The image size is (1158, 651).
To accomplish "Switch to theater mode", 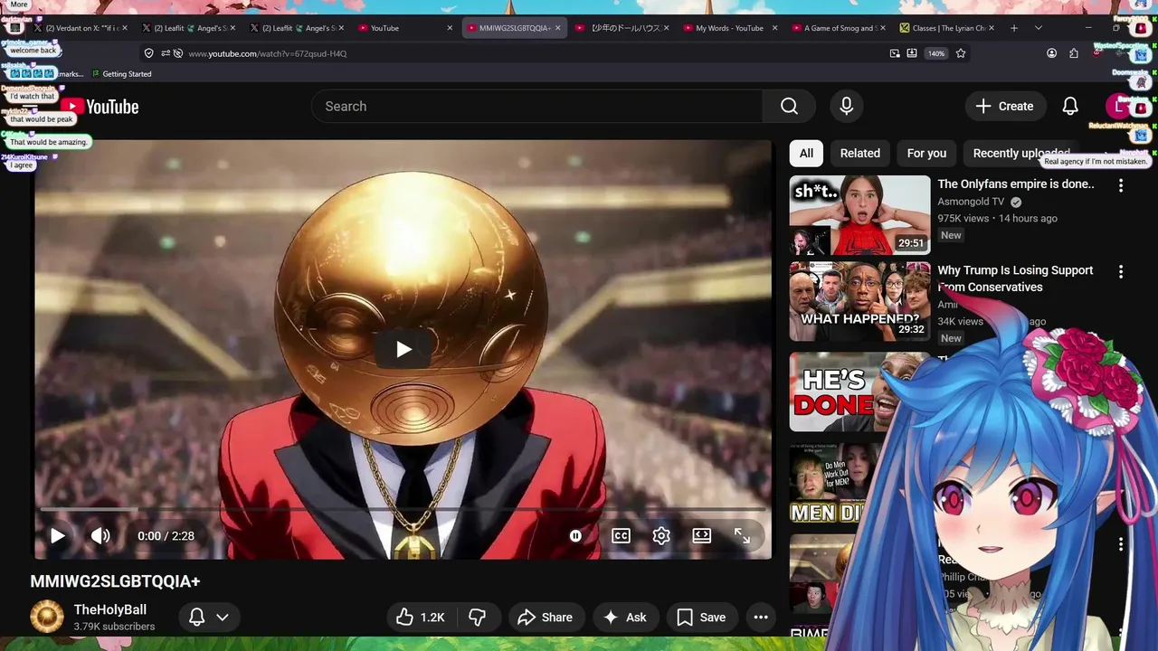I will (x=702, y=536).
